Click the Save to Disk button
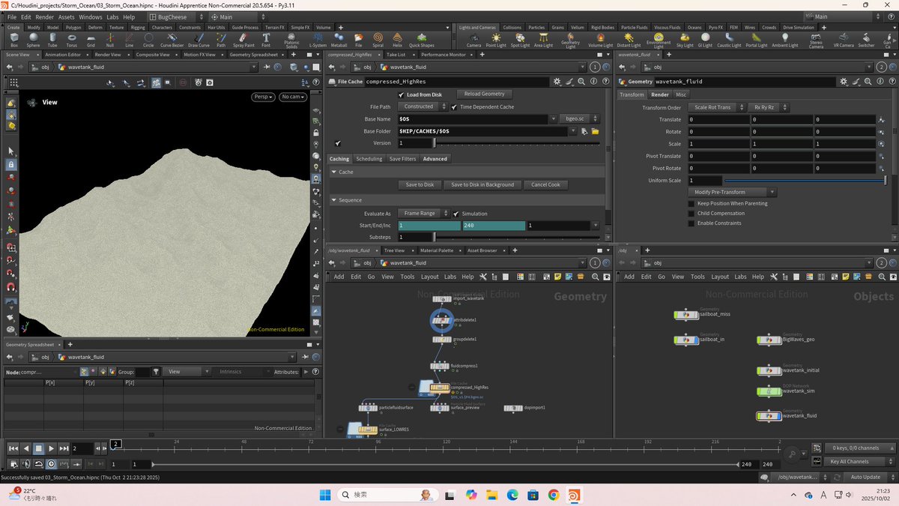 point(420,184)
